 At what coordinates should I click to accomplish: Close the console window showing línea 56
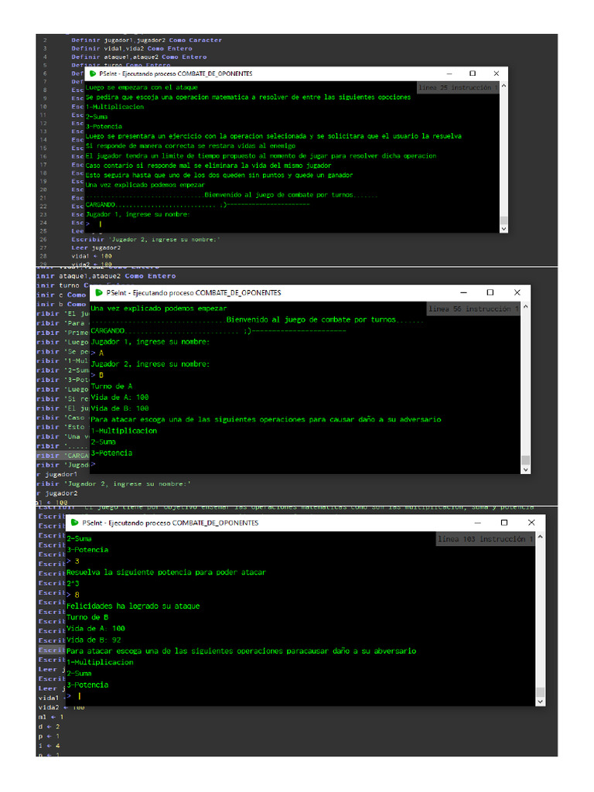pos(517,293)
